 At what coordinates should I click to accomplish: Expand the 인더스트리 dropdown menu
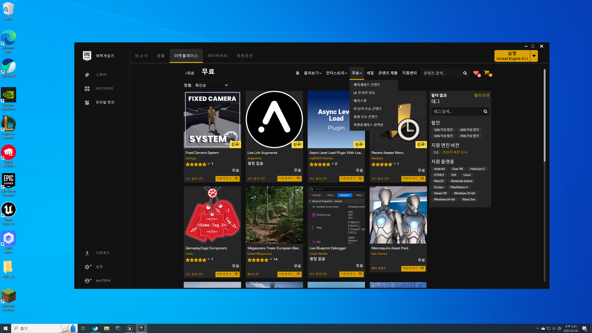coord(337,73)
